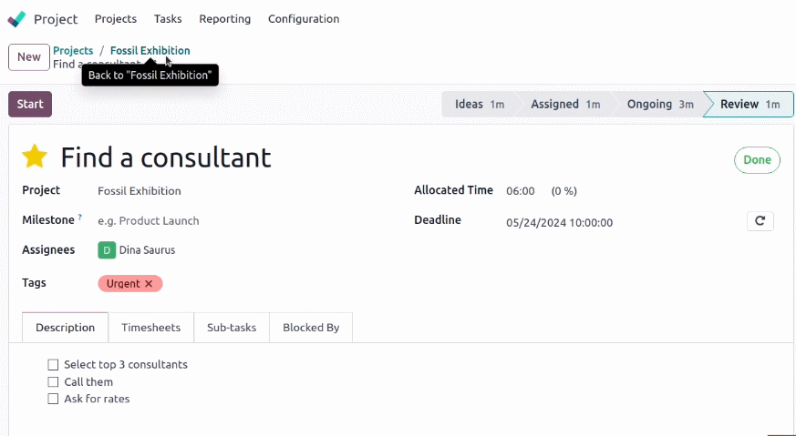Click the New button

(29, 56)
